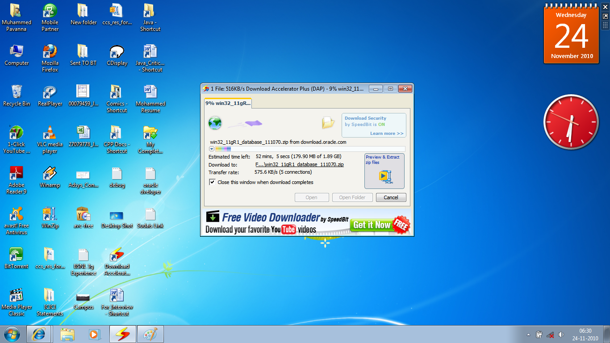Open the Download Accelerator desktop shortcut
Screen dimensions: 610x343
click(117, 256)
